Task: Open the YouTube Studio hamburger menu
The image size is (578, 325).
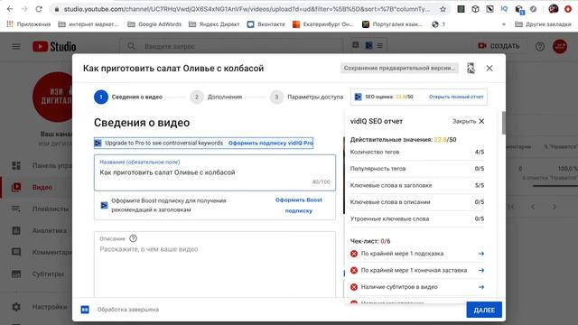Action: tap(16, 46)
